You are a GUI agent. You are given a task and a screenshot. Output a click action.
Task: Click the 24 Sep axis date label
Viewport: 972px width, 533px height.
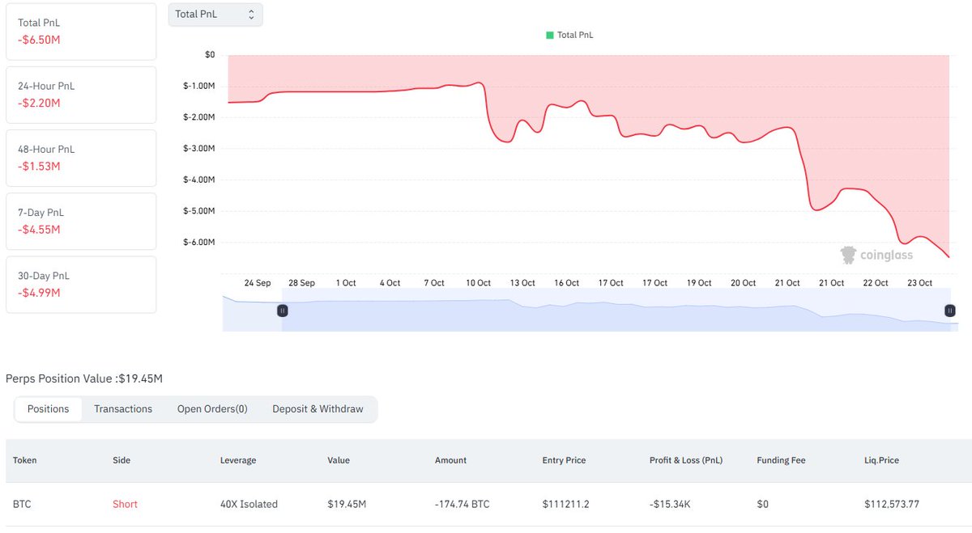[258, 283]
